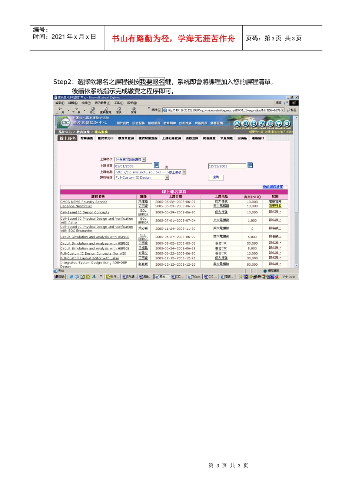Click the 連結 links toolbar label
Screen dimensions: 352x498
[279, 103]
